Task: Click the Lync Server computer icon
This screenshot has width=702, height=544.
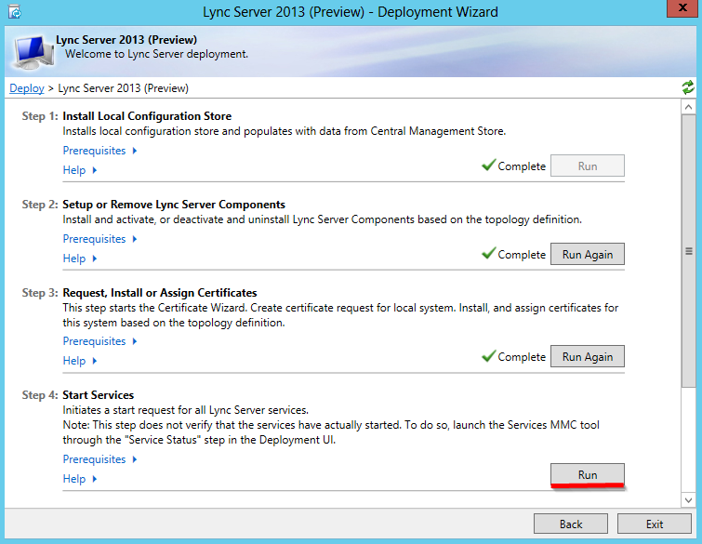Action: tap(33, 52)
